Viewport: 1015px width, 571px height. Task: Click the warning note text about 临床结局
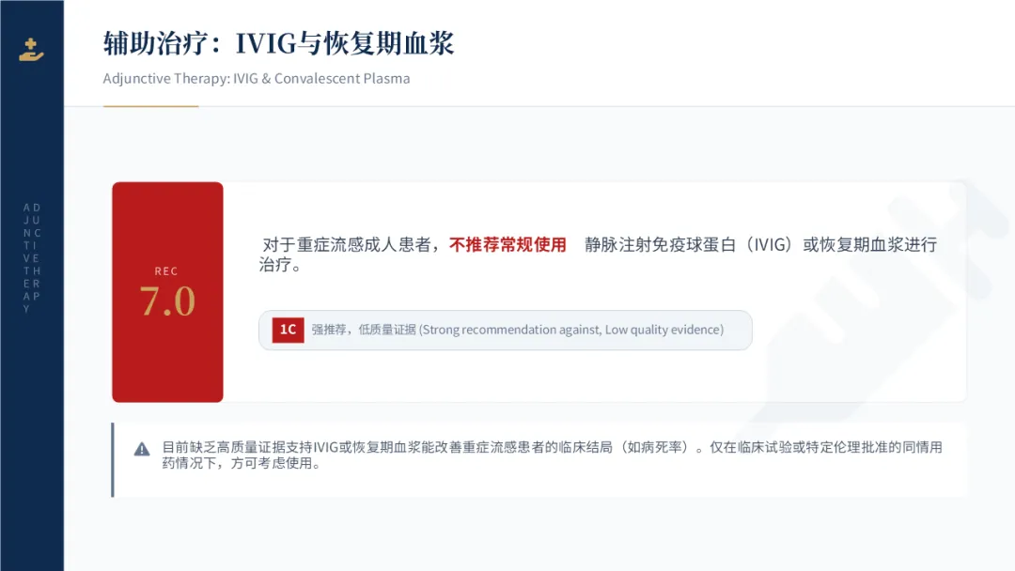coord(552,455)
